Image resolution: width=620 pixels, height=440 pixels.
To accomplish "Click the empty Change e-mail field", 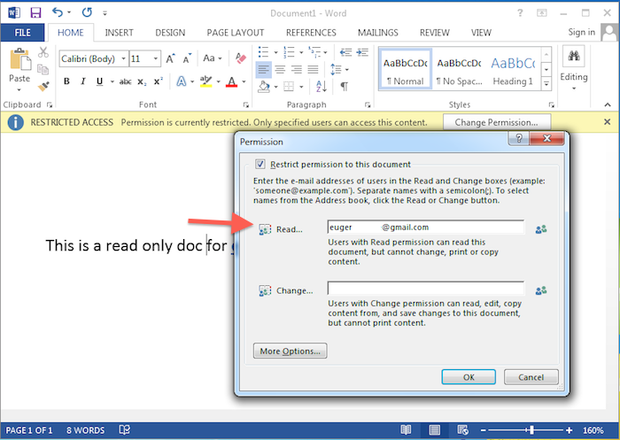I will pyautogui.click(x=426, y=289).
